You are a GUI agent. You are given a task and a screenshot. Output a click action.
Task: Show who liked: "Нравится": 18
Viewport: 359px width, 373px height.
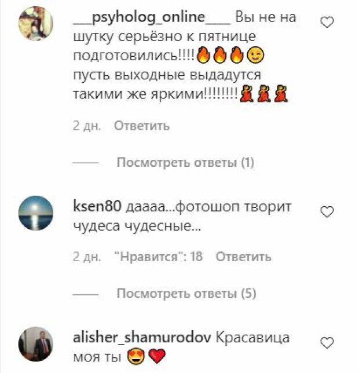tap(159, 257)
